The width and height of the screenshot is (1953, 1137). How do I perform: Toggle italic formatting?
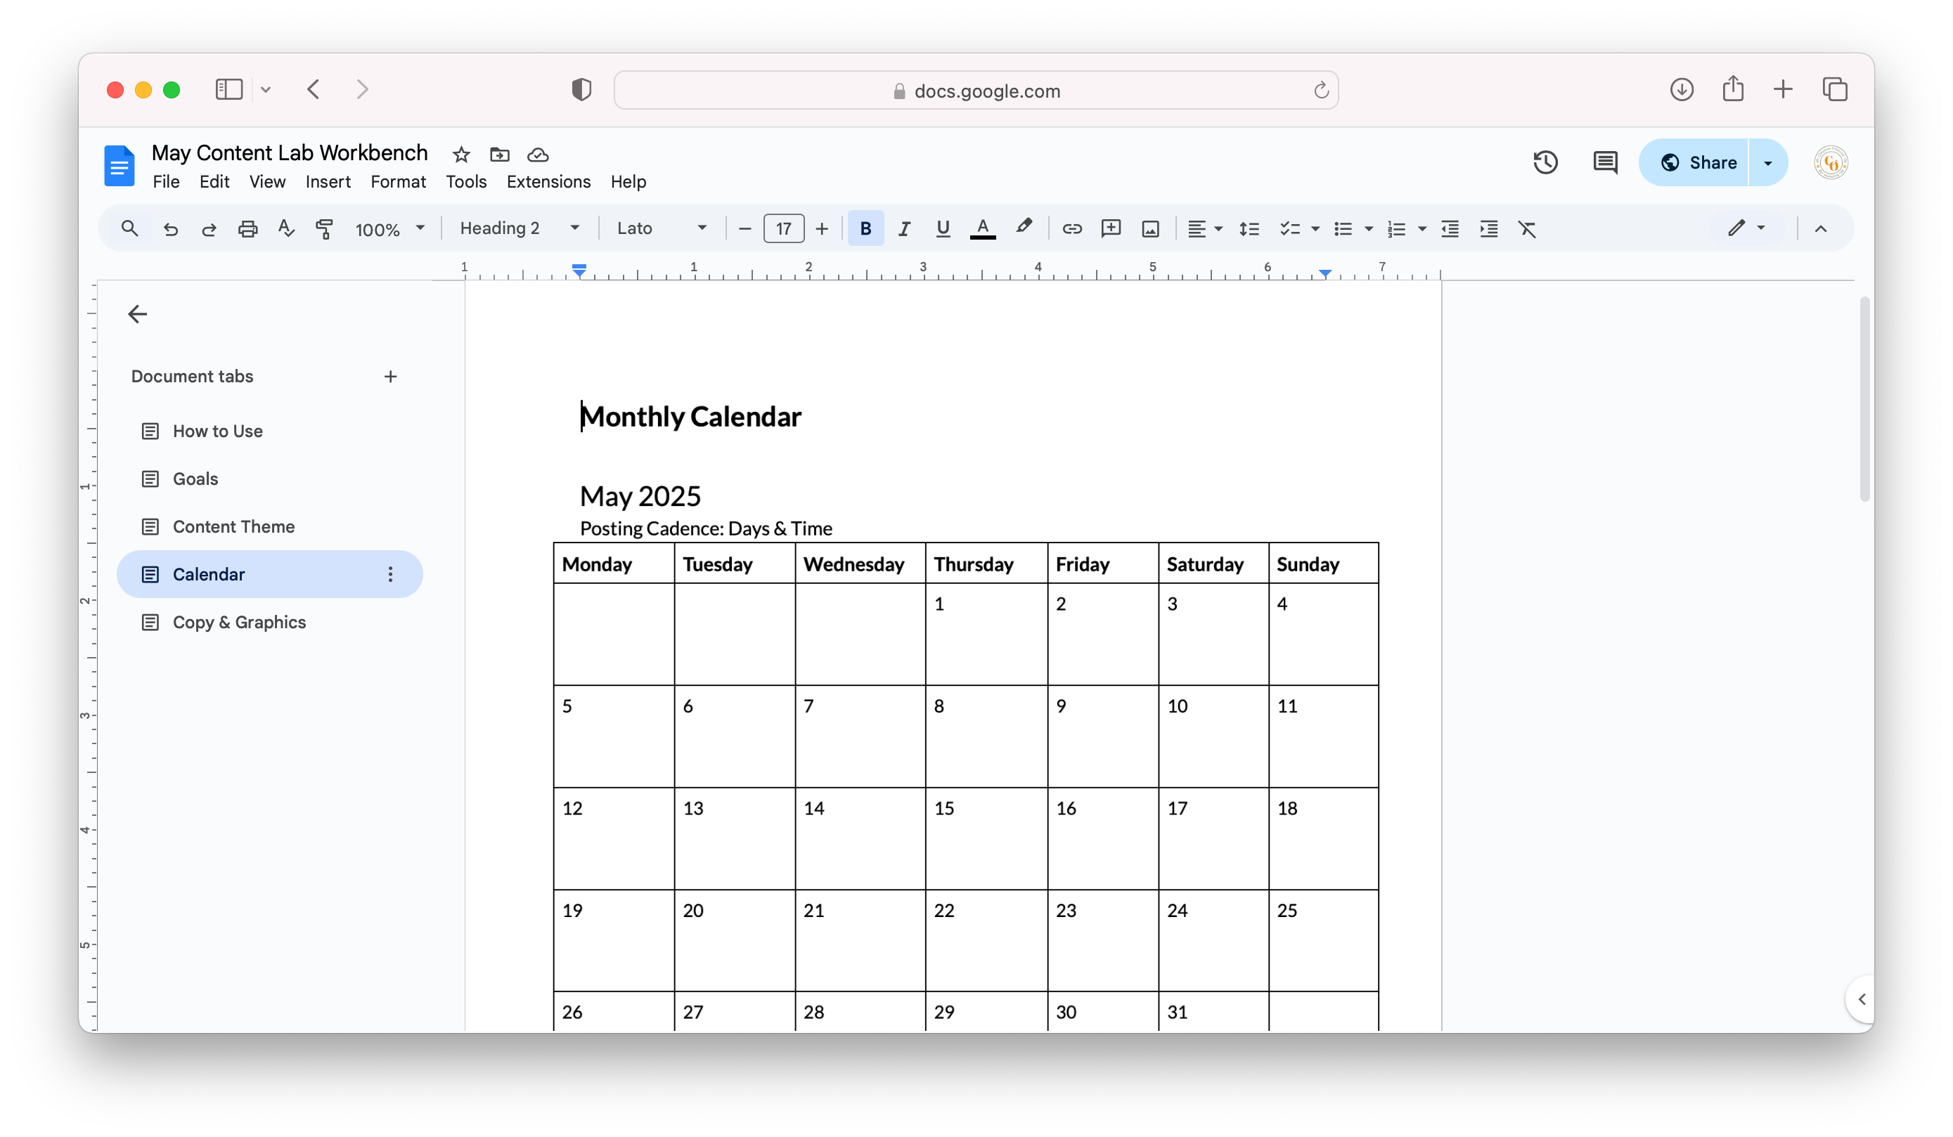click(903, 228)
